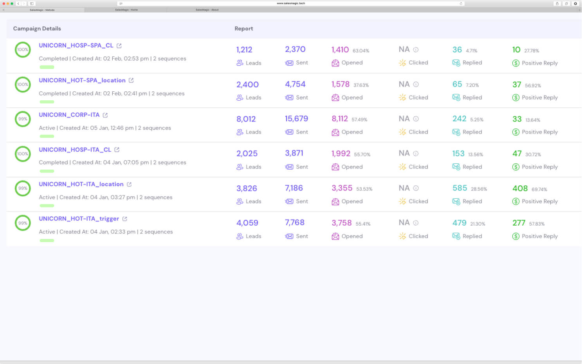Click the 47 positive reply count
Image resolution: width=582 pixels, height=364 pixels.
click(x=517, y=154)
